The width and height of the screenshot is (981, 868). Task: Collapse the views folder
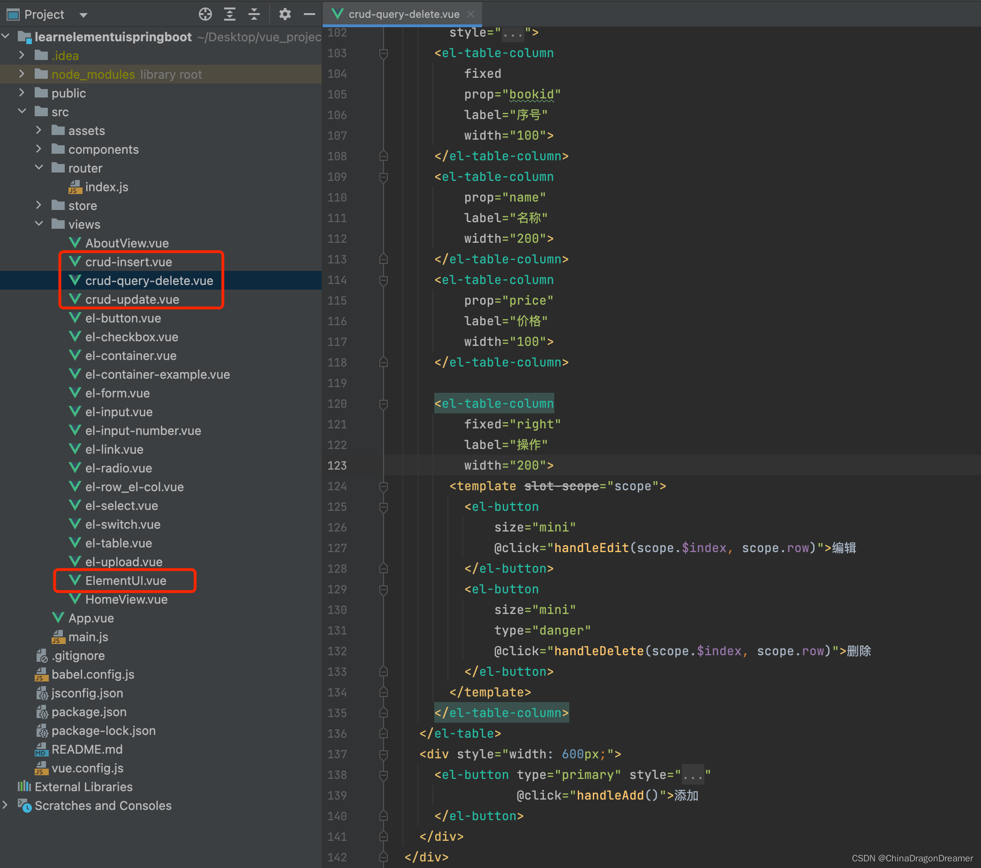[x=39, y=224]
